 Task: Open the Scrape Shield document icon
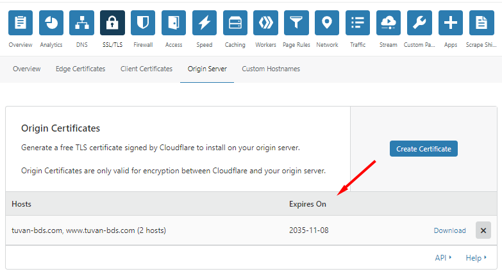481,22
